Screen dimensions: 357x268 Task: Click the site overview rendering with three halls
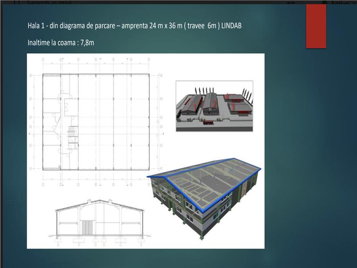pyautogui.click(x=214, y=106)
